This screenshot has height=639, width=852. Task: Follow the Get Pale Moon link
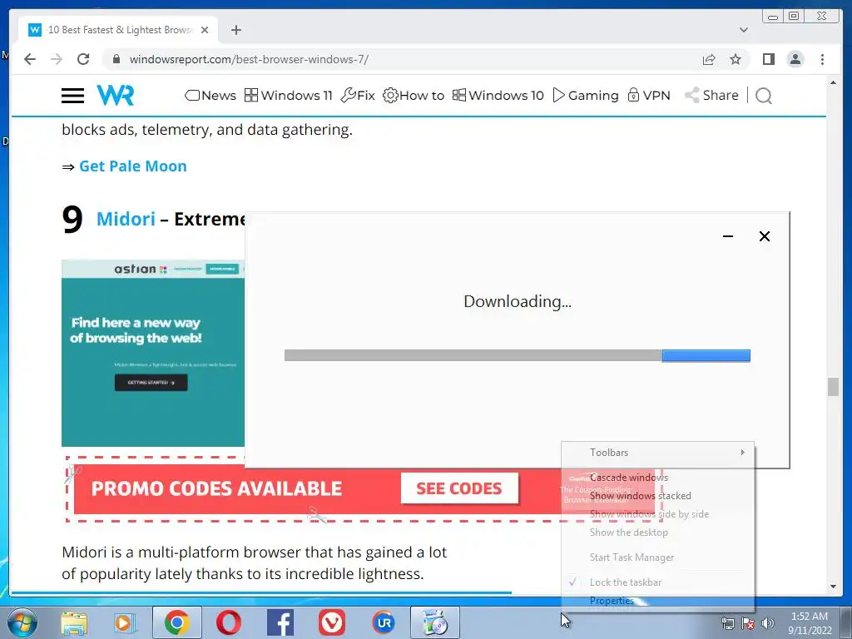[133, 166]
